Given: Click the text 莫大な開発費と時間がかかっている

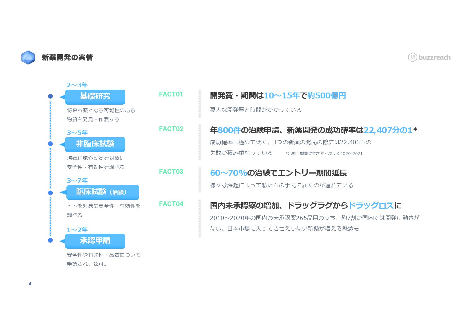Looking at the screenshot, I should click(x=256, y=110).
